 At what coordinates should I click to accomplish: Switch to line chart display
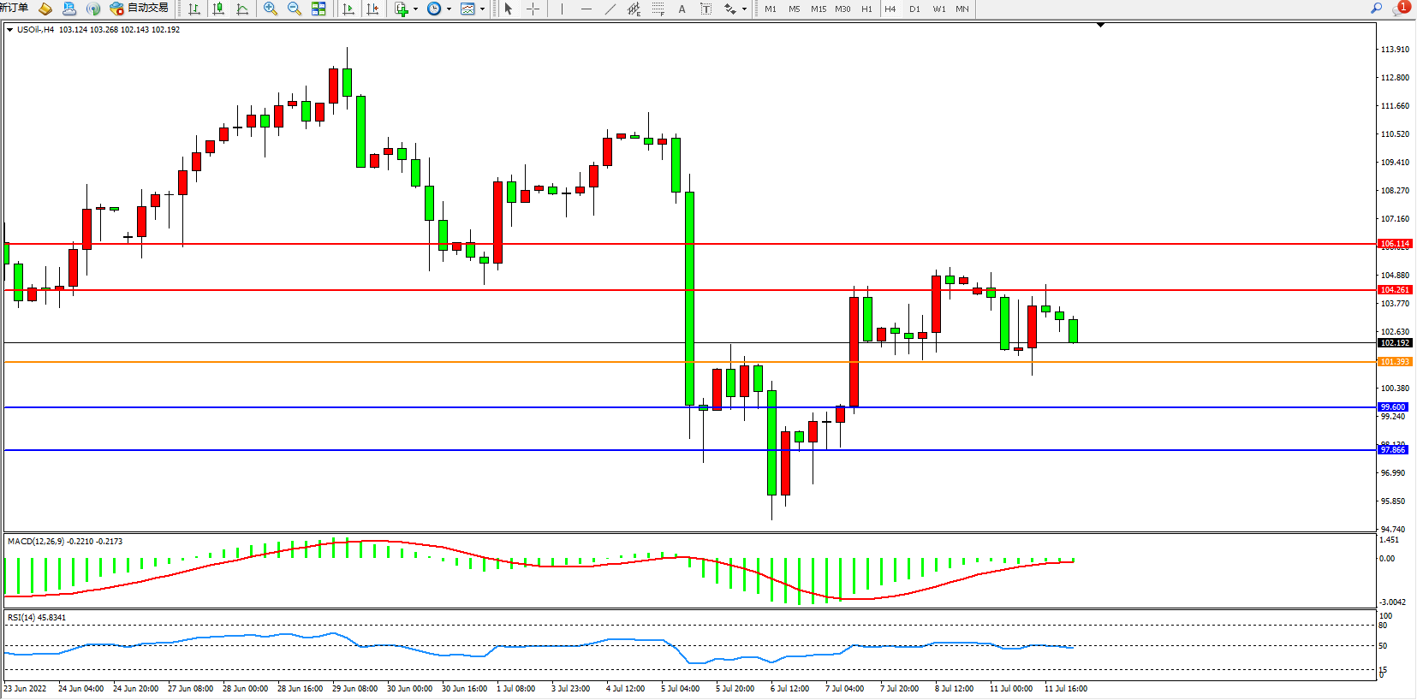click(242, 9)
